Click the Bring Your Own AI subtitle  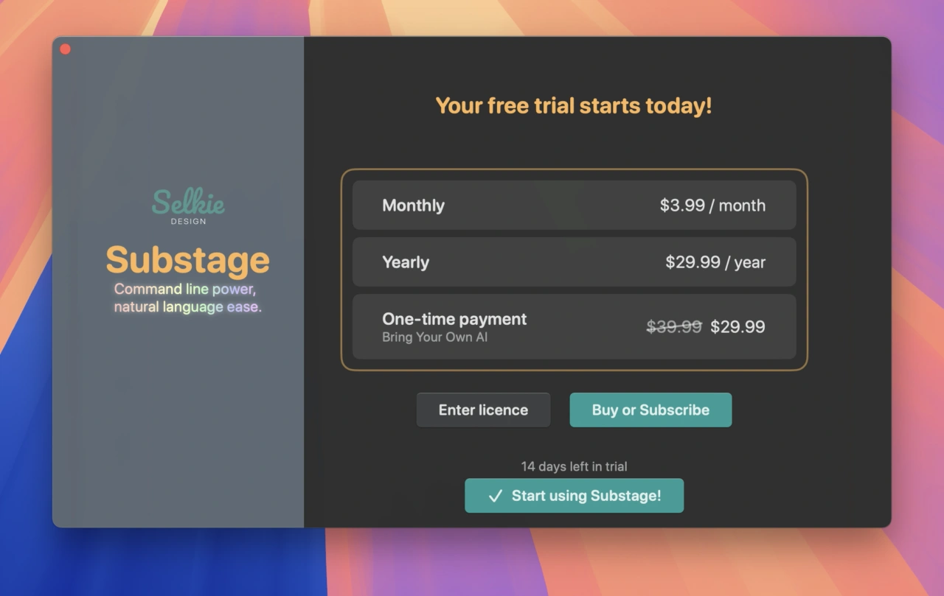434,337
